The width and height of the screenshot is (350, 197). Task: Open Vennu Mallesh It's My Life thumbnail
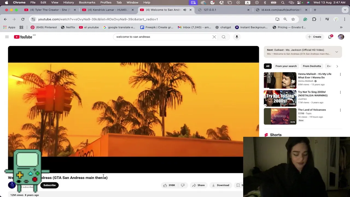point(280,80)
